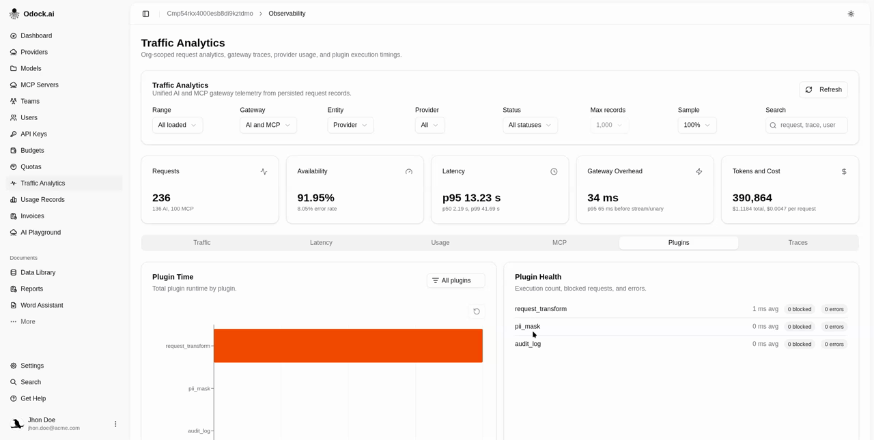Click the 0 errors badge for pii_mask

pos(834,327)
